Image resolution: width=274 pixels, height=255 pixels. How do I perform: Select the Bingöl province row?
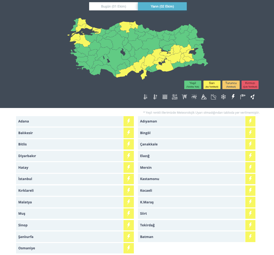coord(197,133)
